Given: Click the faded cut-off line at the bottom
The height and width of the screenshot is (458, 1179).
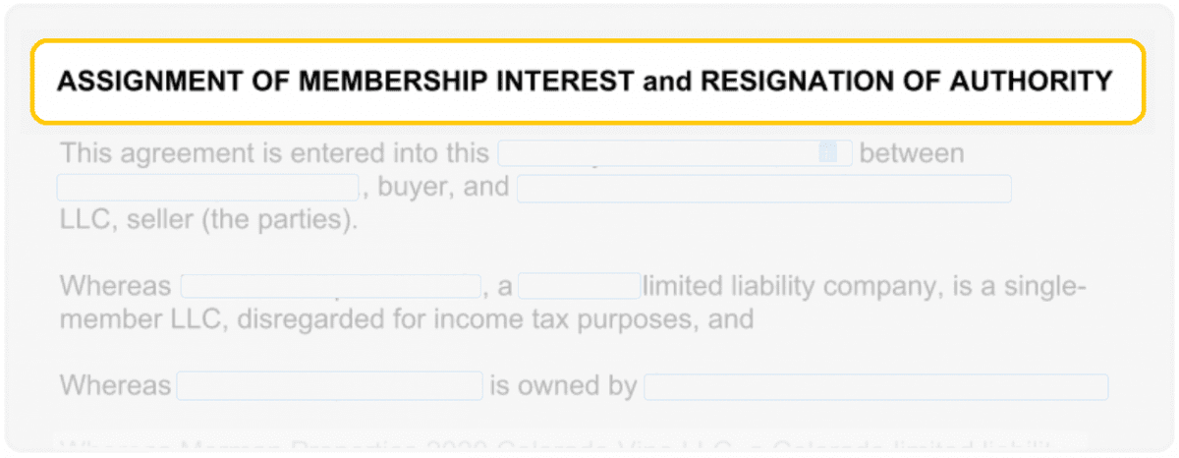Looking at the screenshot, I should coord(555,445).
